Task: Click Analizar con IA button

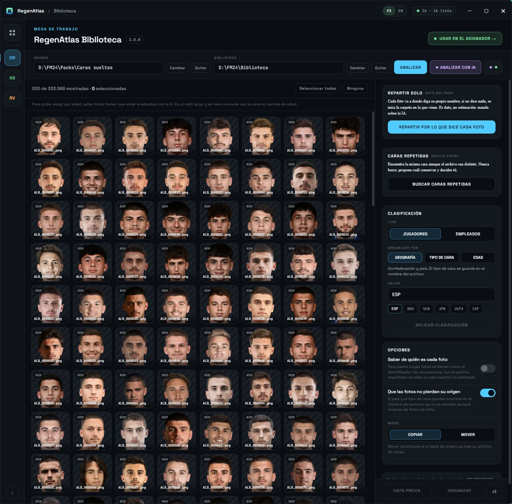Action: click(x=455, y=67)
